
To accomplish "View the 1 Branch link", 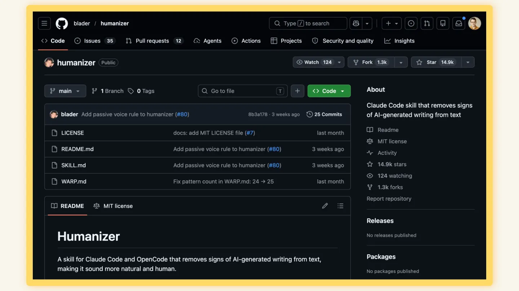I will 107,91.
